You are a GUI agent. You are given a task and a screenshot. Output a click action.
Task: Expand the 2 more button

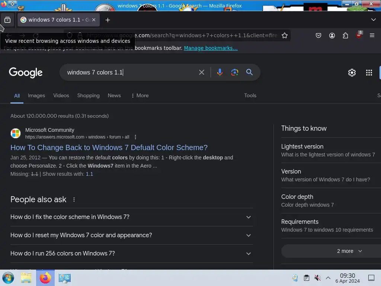[x=331, y=251]
